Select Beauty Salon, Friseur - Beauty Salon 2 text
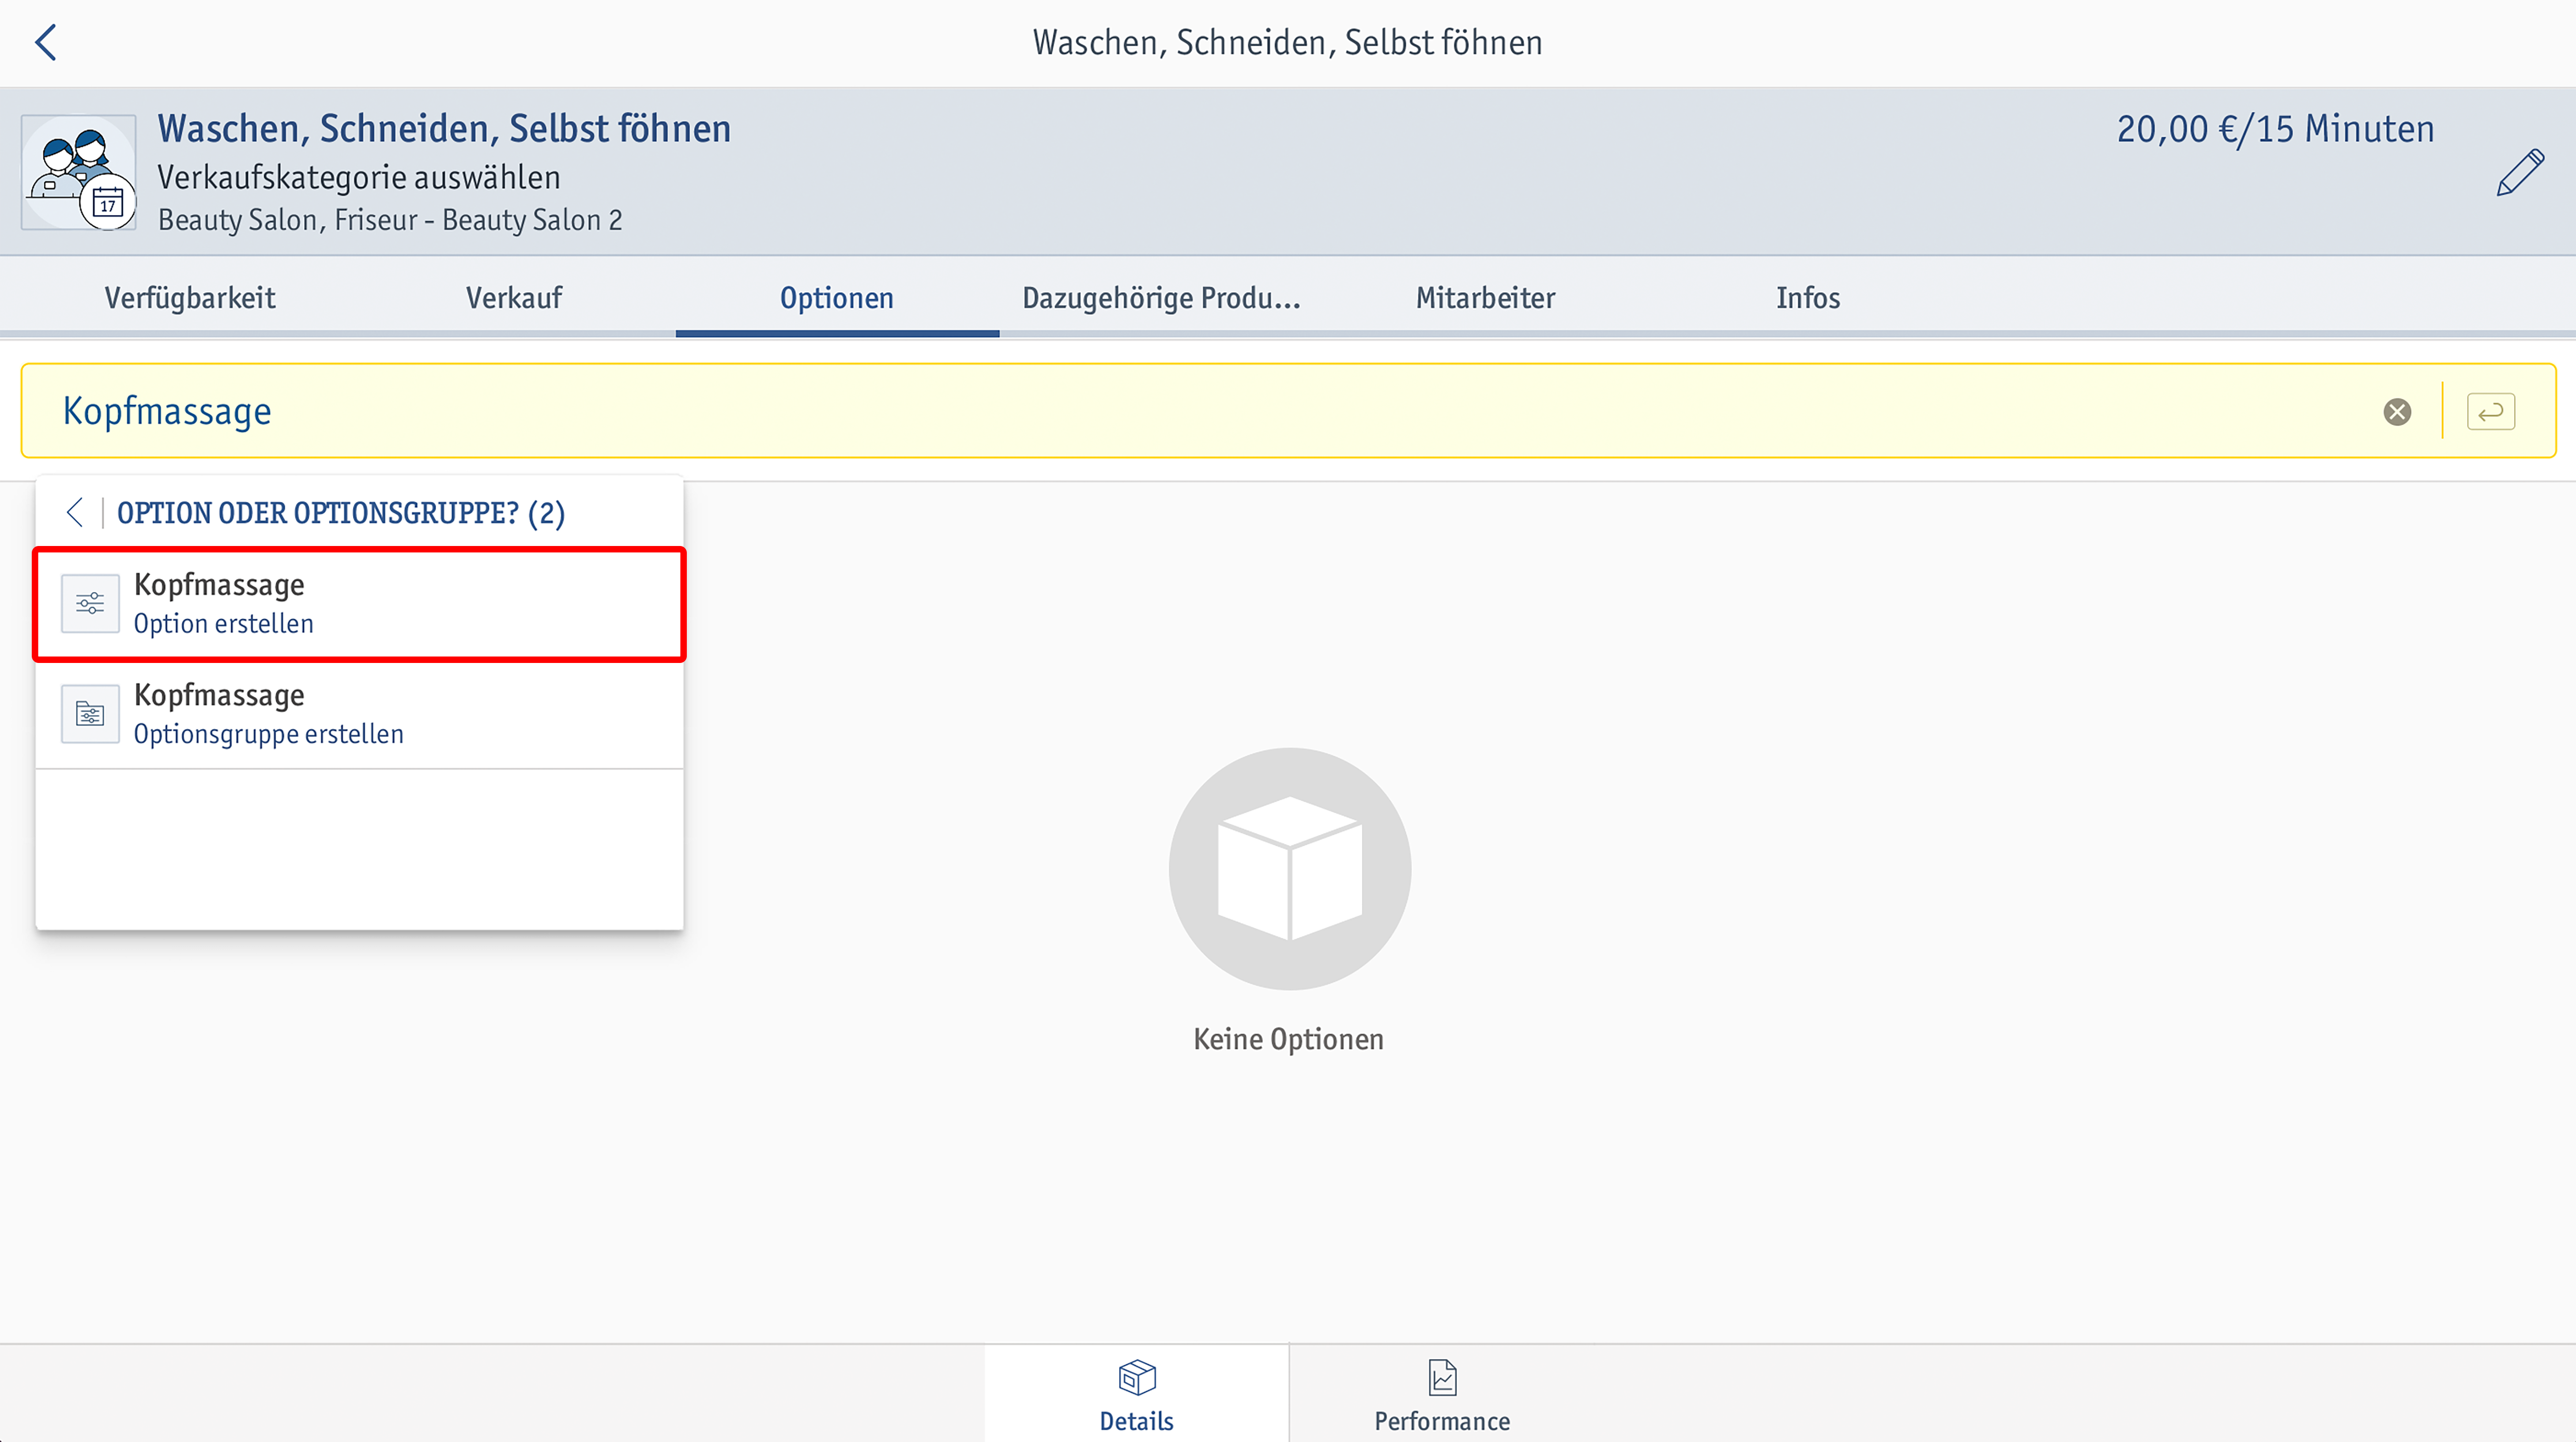Image resolution: width=2576 pixels, height=1442 pixels. [x=390, y=220]
